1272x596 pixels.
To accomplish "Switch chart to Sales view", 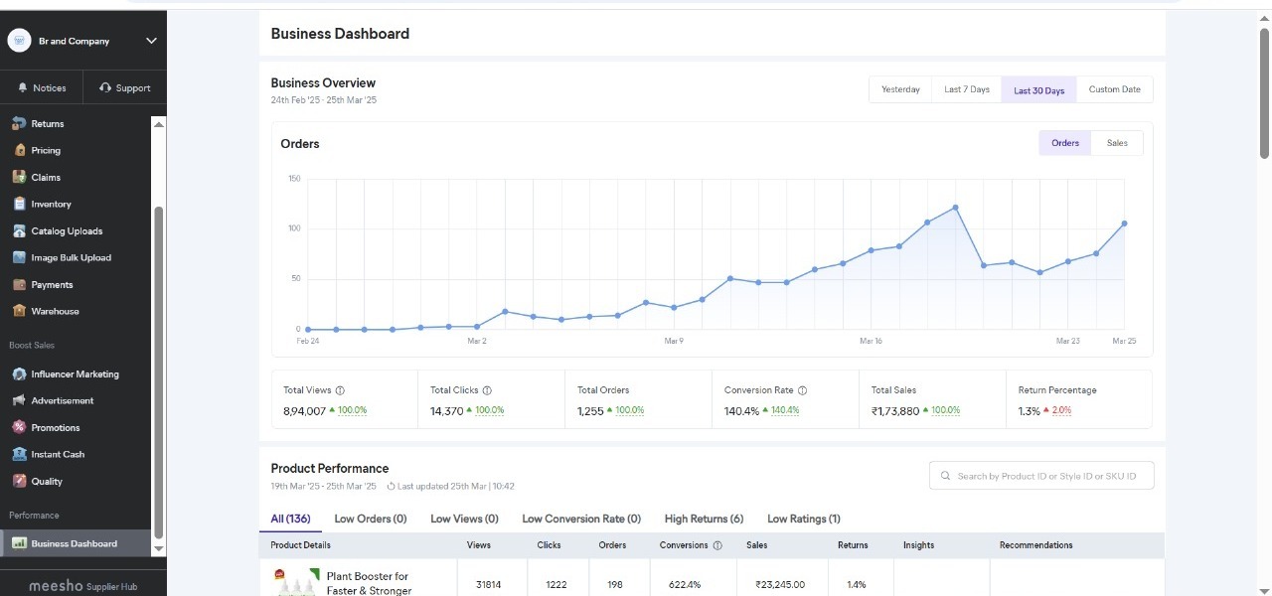I will coord(1117,143).
